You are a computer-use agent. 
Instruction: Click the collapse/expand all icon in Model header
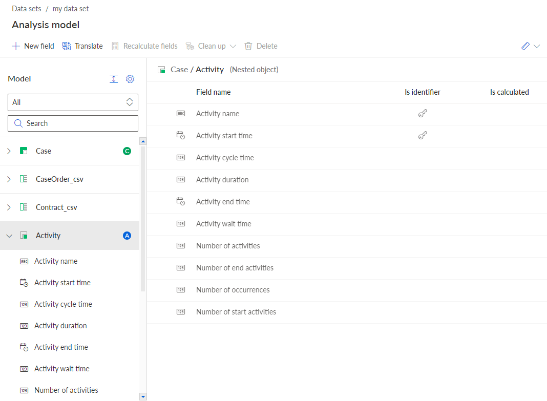tap(114, 79)
